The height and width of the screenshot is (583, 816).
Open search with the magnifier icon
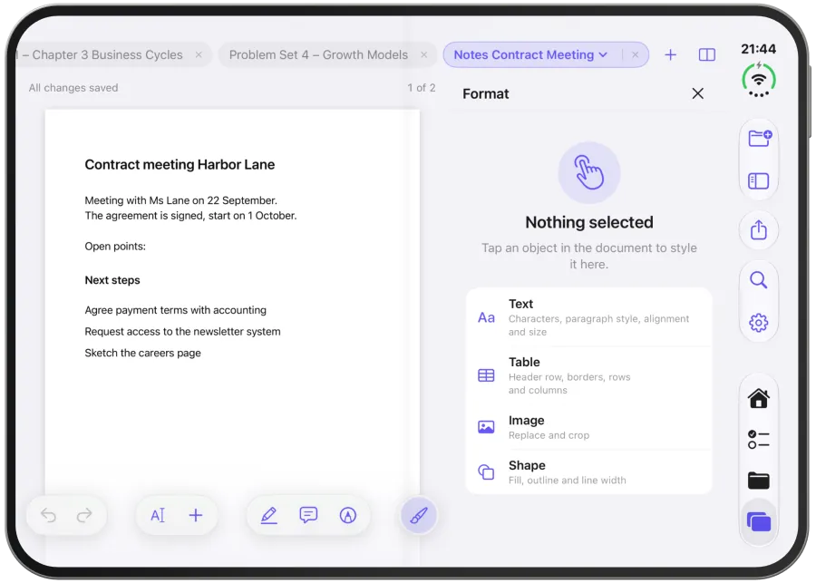point(758,280)
